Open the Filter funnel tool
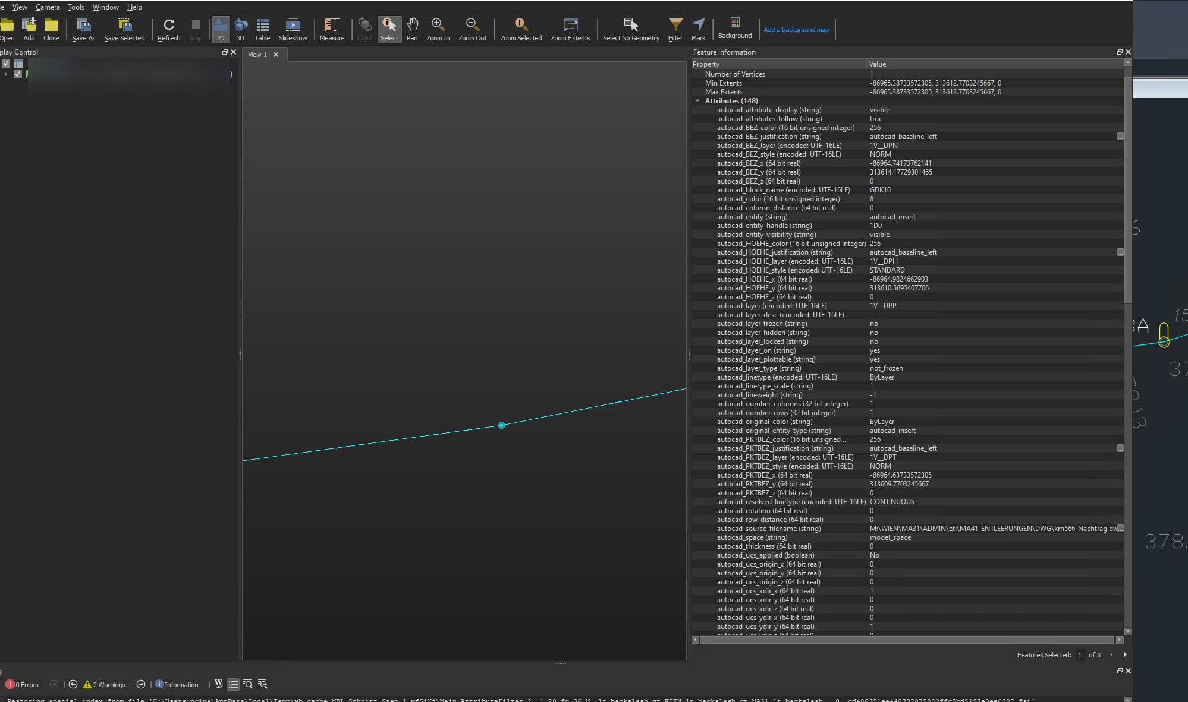This screenshot has width=1188, height=702. click(675, 30)
